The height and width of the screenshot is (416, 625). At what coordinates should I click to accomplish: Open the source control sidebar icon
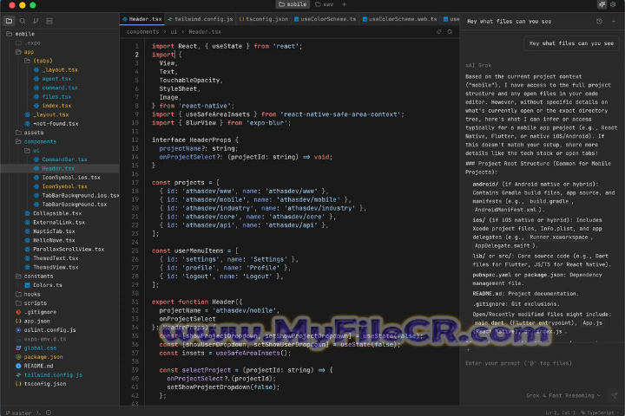click(36, 21)
